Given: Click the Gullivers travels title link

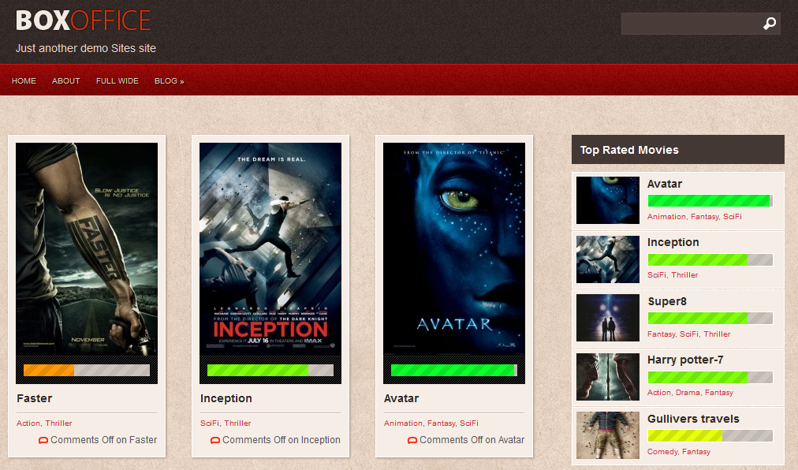Looking at the screenshot, I should 693,419.
